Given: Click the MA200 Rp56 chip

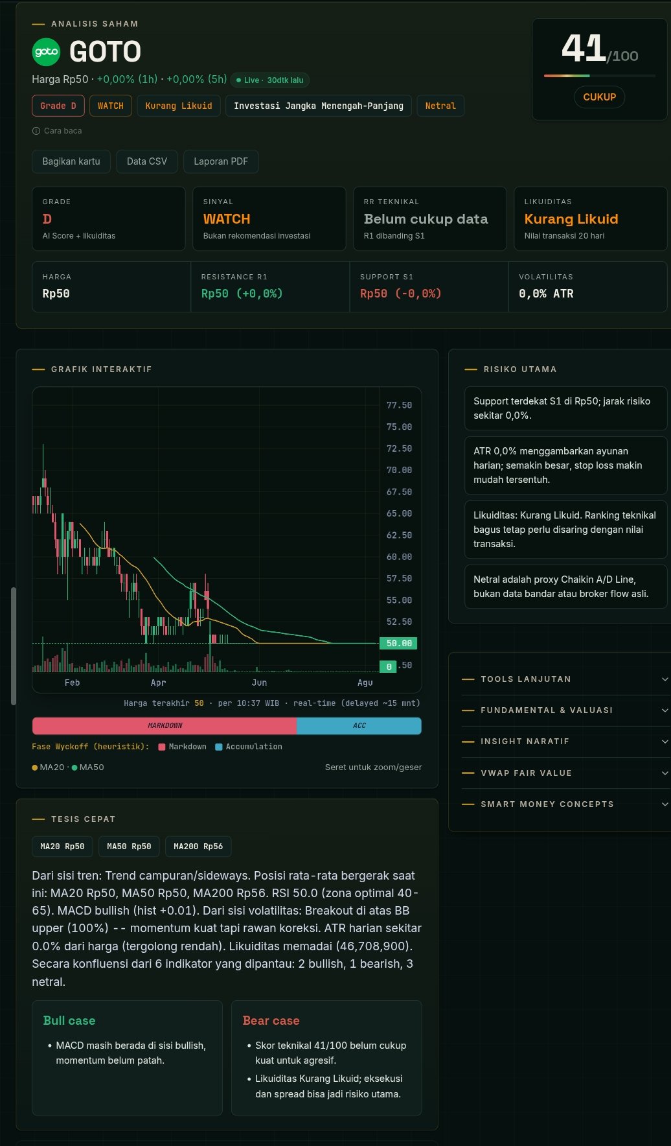Looking at the screenshot, I should (x=198, y=847).
